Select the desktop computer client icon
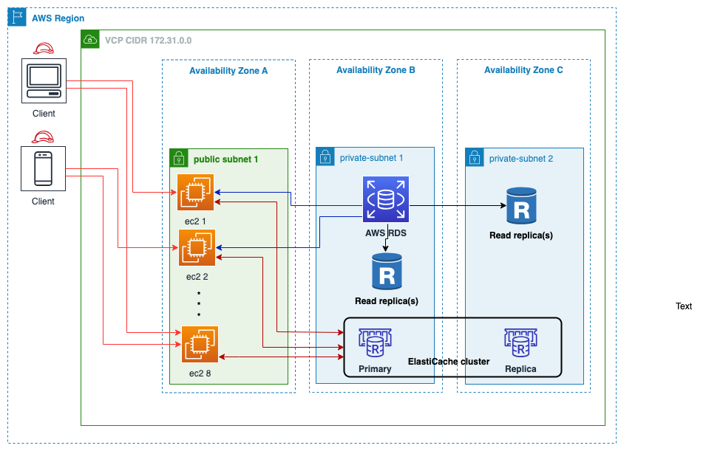This screenshot has width=706, height=451. [44, 81]
